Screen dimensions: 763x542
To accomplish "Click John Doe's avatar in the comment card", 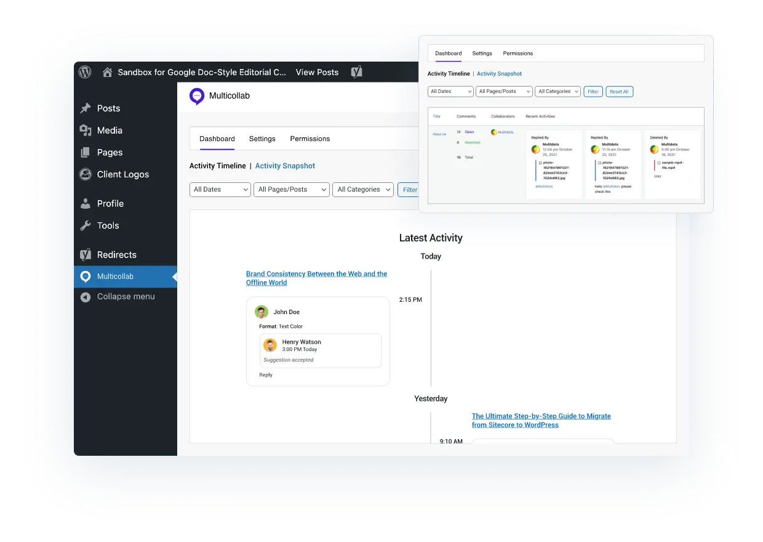I will (x=262, y=312).
